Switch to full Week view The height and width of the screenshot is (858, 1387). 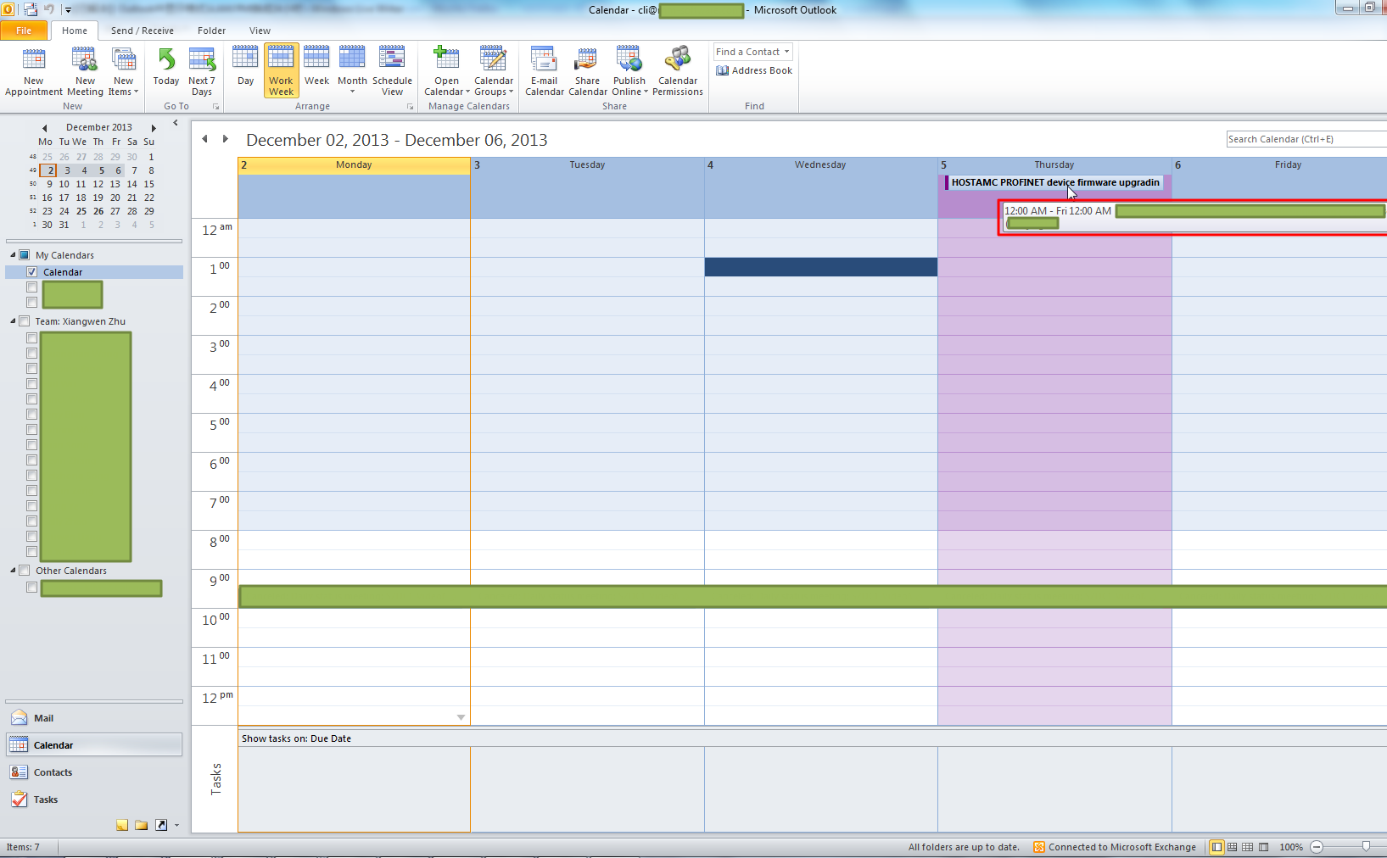click(316, 66)
